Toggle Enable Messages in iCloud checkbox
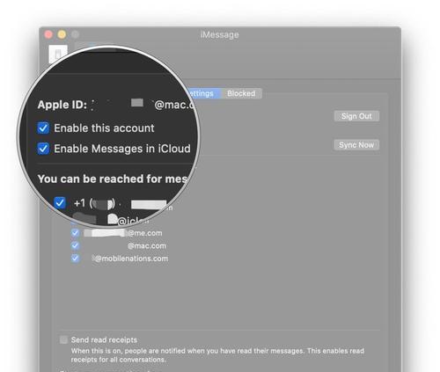Screen dimensions: 440x372 pyautogui.click(x=43, y=149)
